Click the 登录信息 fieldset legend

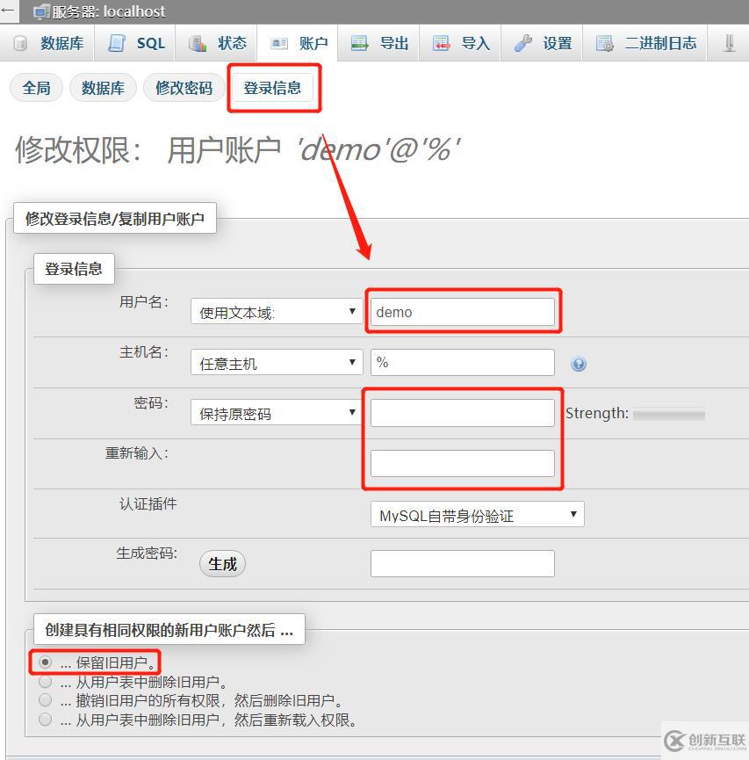tap(74, 269)
